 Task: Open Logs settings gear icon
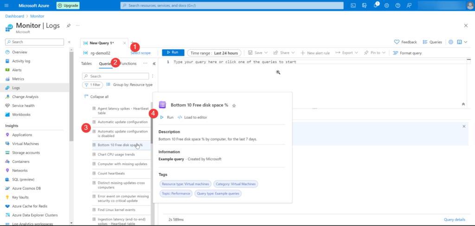coord(450,42)
